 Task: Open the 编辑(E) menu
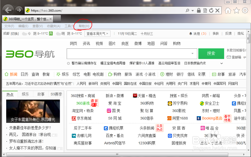(23, 26)
